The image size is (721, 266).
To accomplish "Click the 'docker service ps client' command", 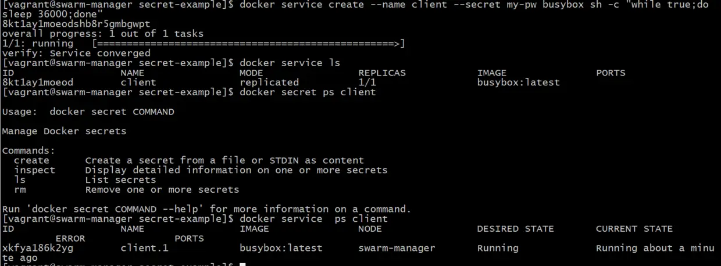I will pyautogui.click(x=313, y=219).
